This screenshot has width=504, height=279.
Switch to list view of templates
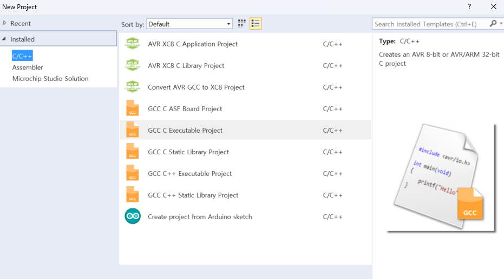tap(256, 23)
